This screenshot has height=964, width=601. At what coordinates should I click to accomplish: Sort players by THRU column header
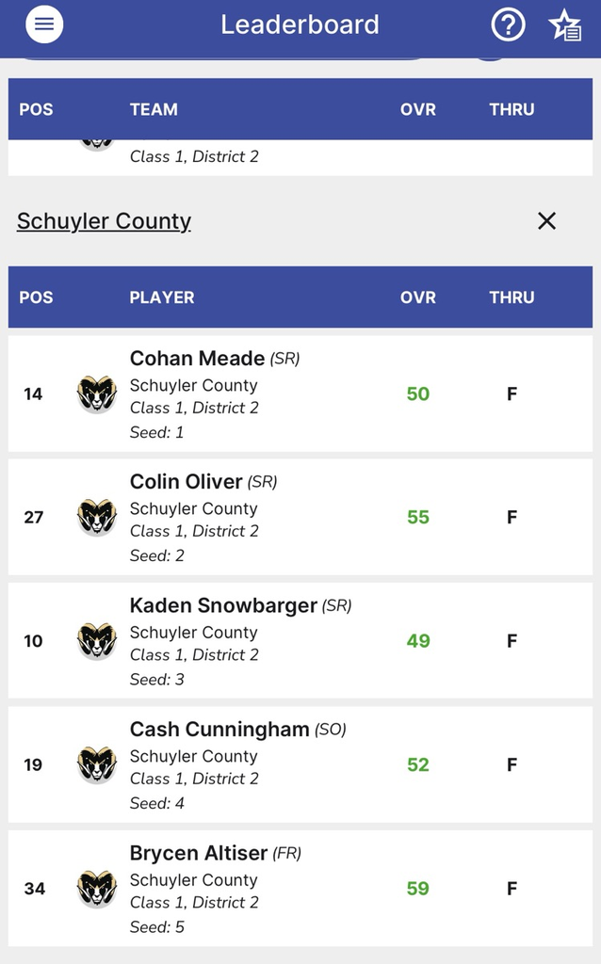point(512,297)
